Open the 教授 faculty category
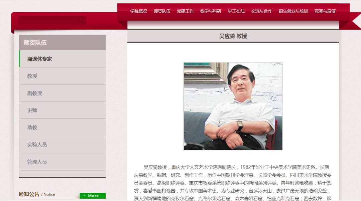361x201 pixels. tap(32, 76)
